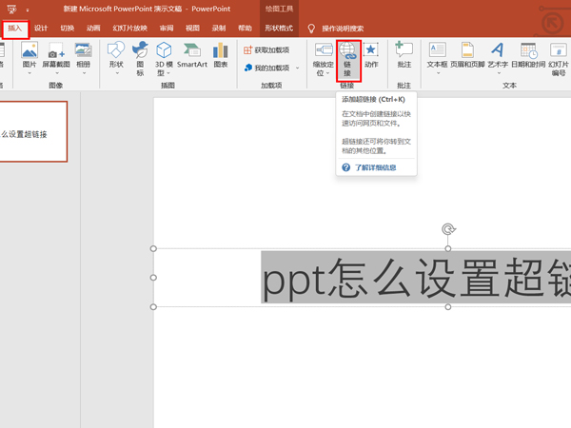Click the 图表 chart icon
This screenshot has height=428, width=571.
(x=221, y=57)
